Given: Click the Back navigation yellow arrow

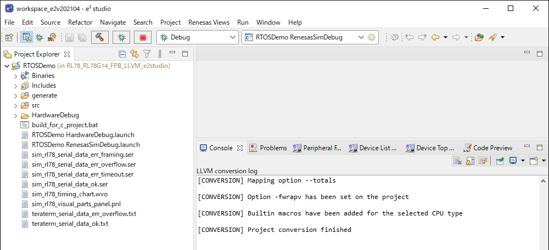Looking at the screenshot, I should (435, 37).
